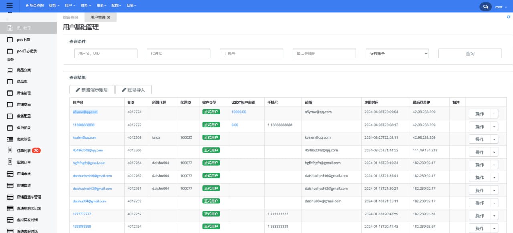Image resolution: width=513 pixels, height=233 pixels.
Task: Click the 10000.00 USDT balance link
Action: 239,112
